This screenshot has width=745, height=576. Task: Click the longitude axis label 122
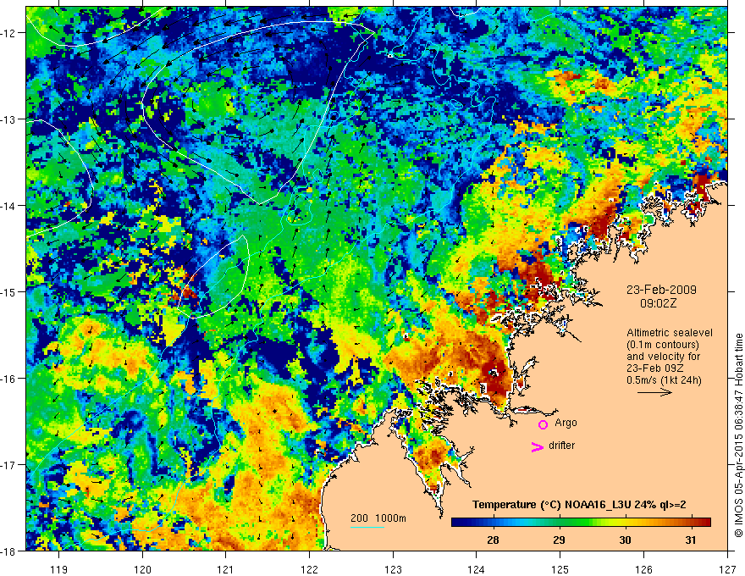pos(309,569)
